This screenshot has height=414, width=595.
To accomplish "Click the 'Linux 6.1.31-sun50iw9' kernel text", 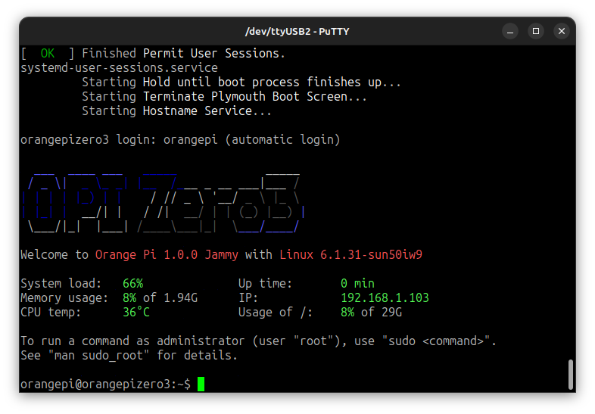I will [x=351, y=254].
